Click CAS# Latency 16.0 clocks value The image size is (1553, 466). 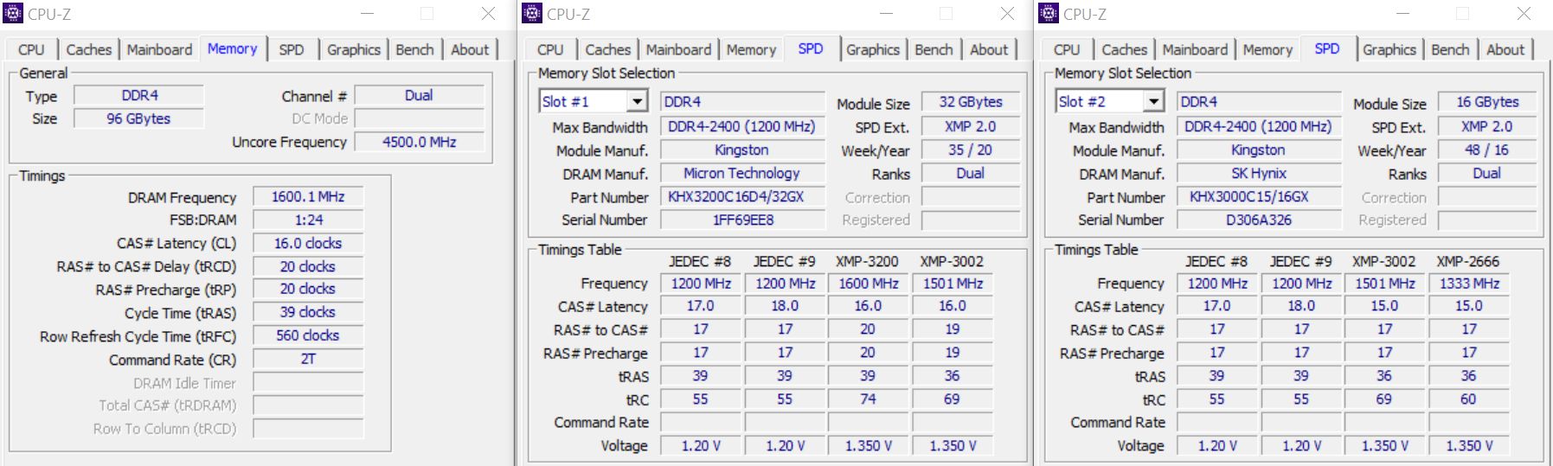pyautogui.click(x=308, y=243)
